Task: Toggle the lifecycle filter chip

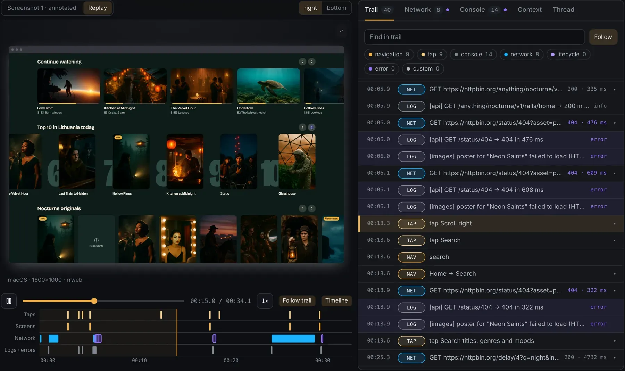Action: [568, 54]
